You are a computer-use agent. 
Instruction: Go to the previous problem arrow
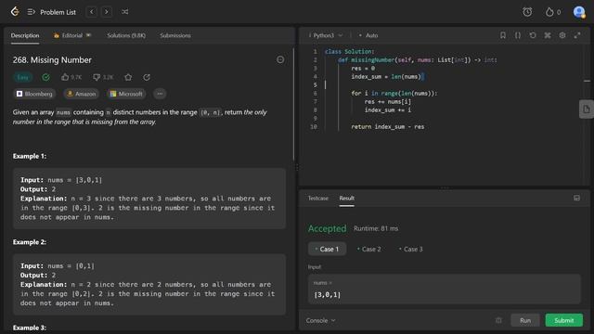(x=92, y=12)
